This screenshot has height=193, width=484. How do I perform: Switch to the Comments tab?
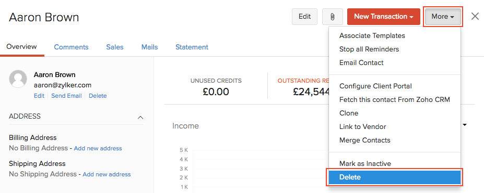pos(71,47)
